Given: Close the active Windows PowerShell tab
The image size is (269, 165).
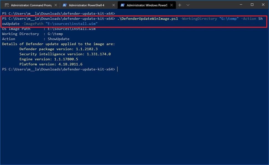Looking at the screenshot, I should click(x=171, y=5).
